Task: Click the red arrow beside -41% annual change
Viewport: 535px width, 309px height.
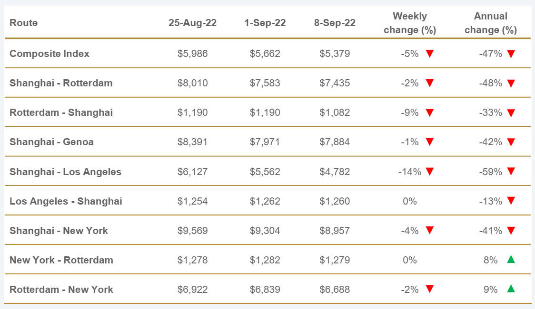Action: click(511, 231)
